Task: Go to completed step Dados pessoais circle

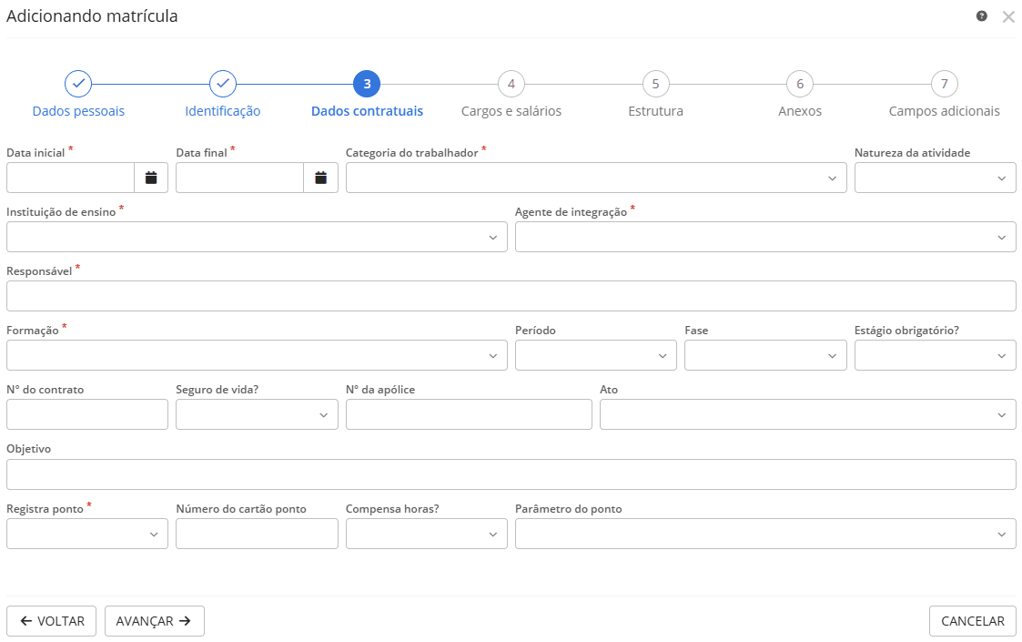Action: coord(78,84)
